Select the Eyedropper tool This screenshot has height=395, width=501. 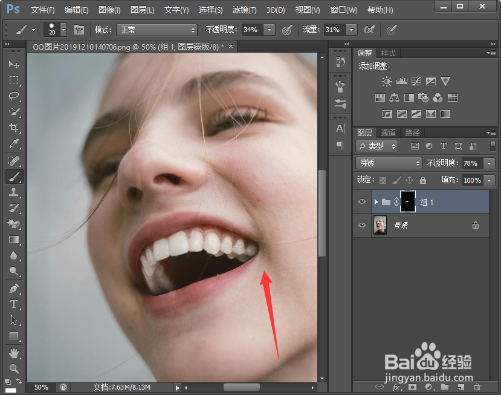coord(13,144)
